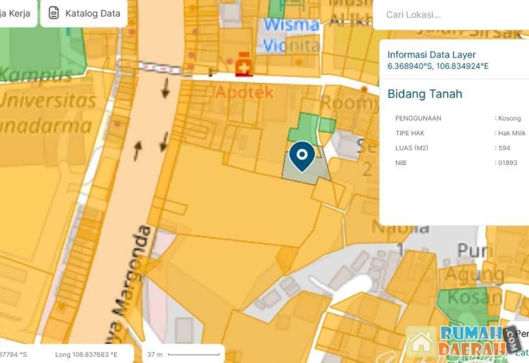Click the Long 106.837683 °E readout
Viewport: 529px width, 363px height.
pos(86,355)
